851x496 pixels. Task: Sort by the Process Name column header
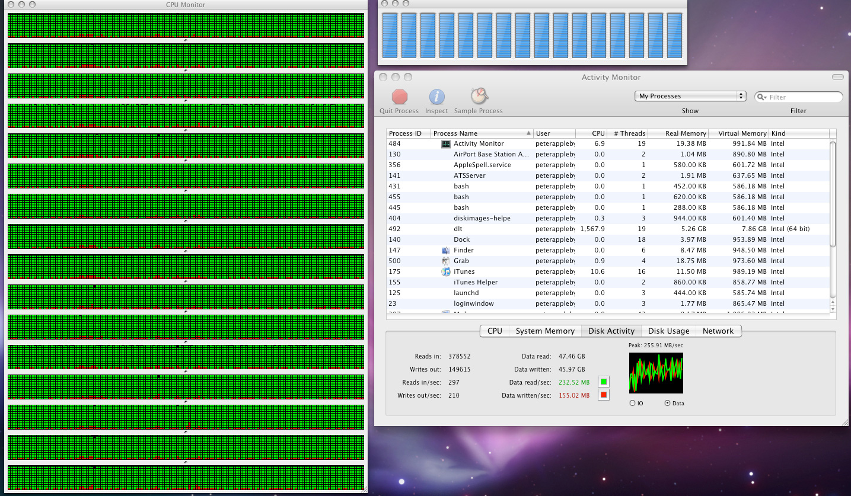point(482,133)
